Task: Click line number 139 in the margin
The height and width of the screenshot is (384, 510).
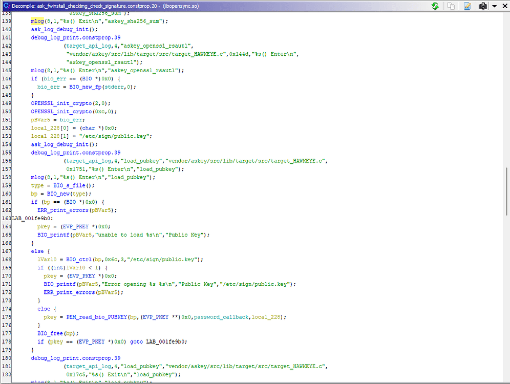Action: point(6,21)
